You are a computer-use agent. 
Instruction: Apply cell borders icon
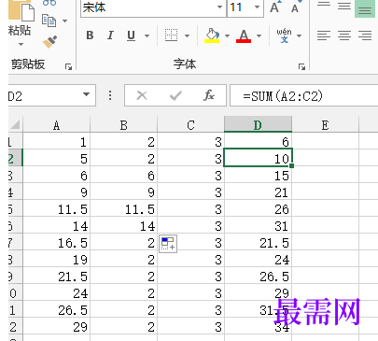[x=171, y=36]
